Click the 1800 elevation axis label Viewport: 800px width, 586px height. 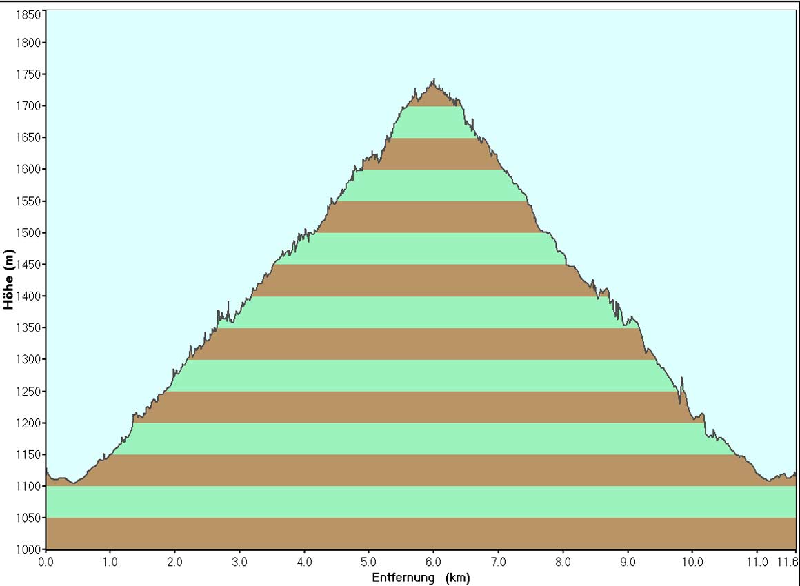pyautogui.click(x=28, y=43)
